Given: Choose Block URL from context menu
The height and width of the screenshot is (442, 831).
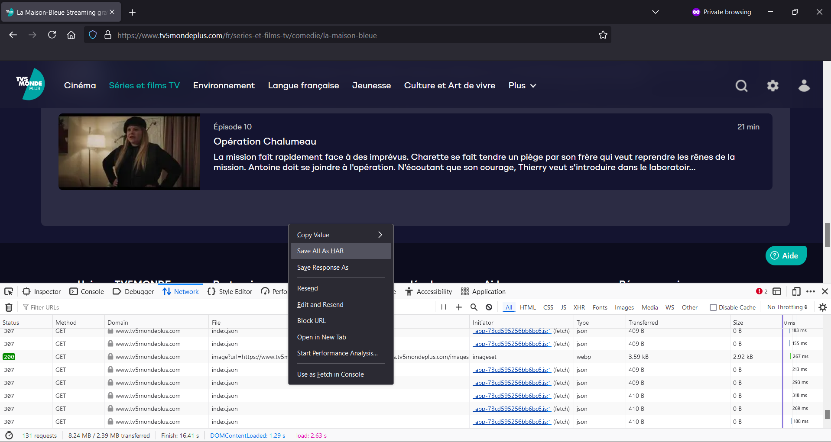Looking at the screenshot, I should pyautogui.click(x=341, y=321).
